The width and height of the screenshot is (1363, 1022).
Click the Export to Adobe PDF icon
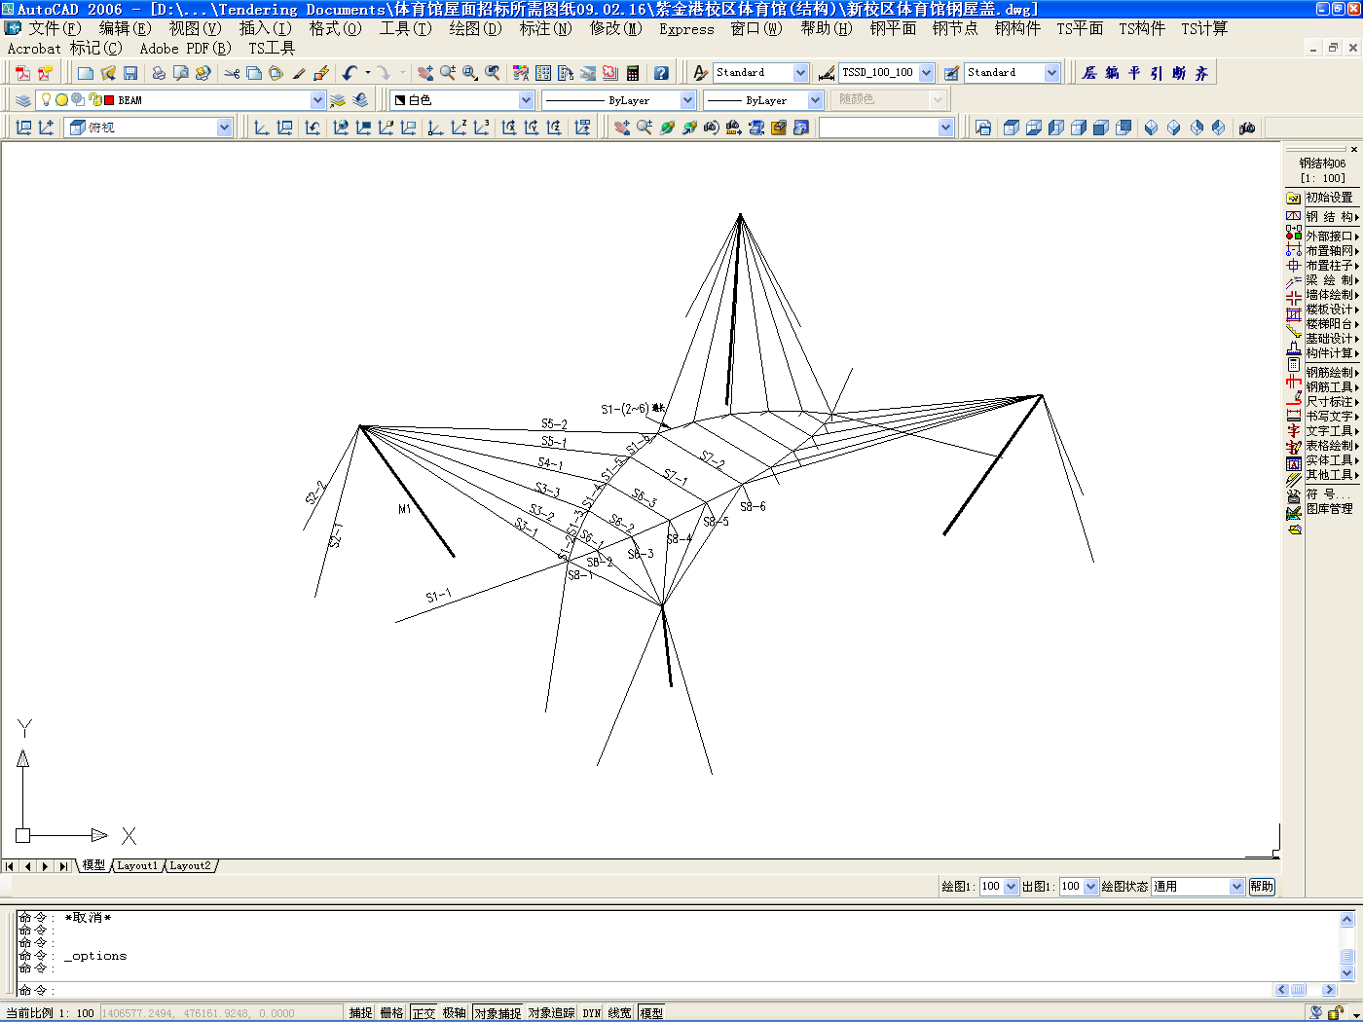pyautogui.click(x=22, y=73)
